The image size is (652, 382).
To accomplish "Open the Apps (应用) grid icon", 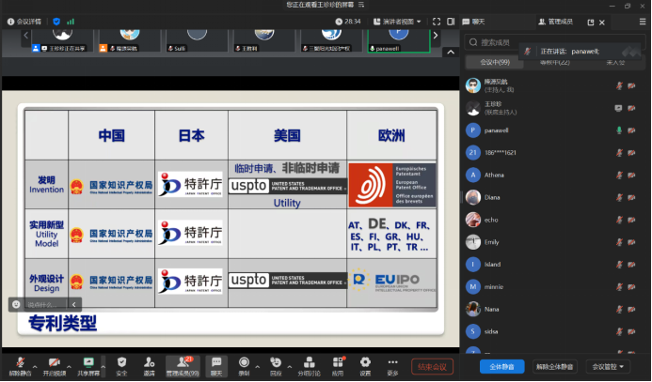I will [338, 362].
